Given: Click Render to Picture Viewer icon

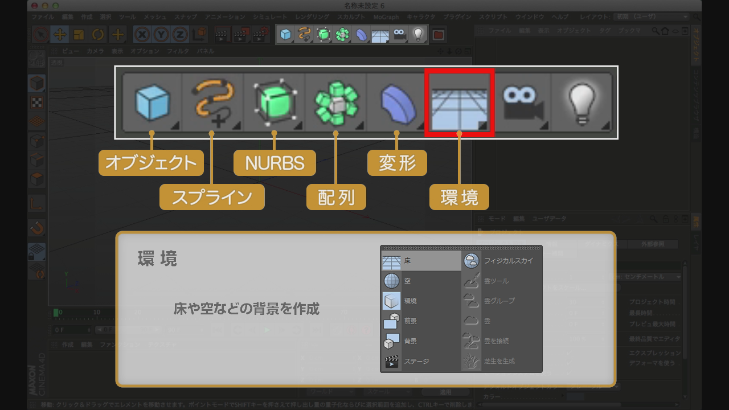Looking at the screenshot, I should pyautogui.click(x=242, y=35).
